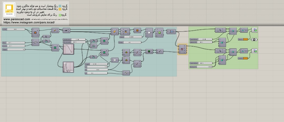Click the X Size number slider
This screenshot has height=122, width=284.
(14, 29)
